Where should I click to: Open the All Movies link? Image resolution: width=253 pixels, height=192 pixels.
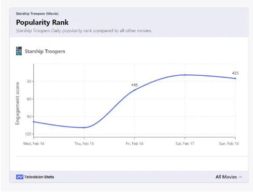pos(229,177)
